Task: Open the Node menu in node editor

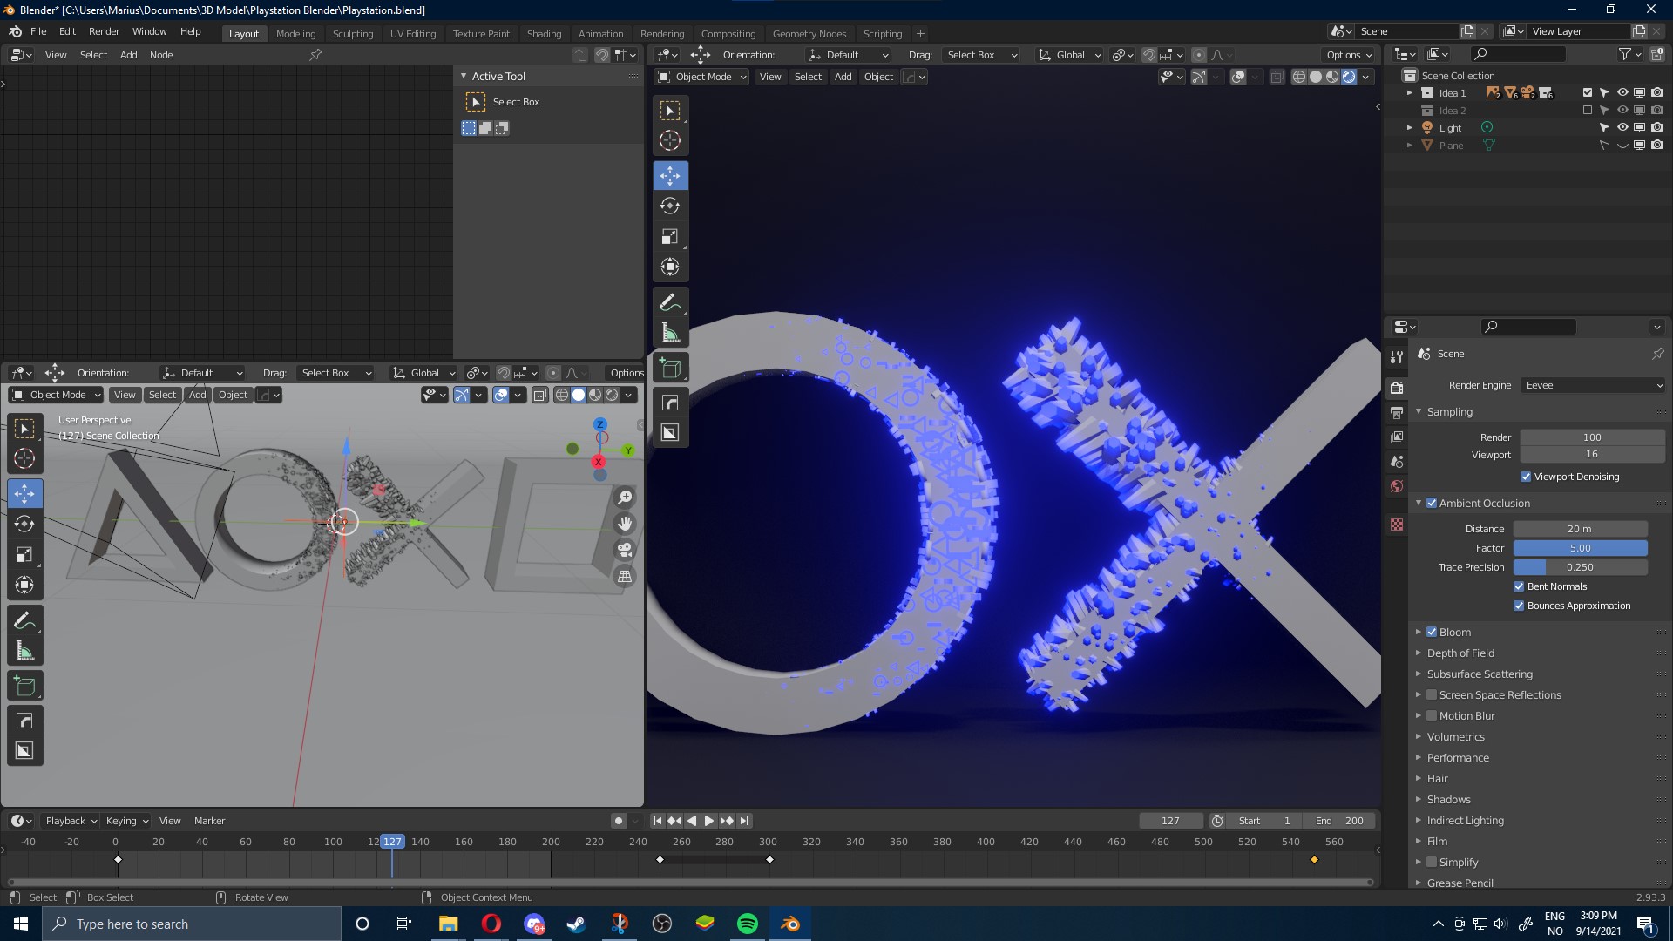Action: pos(161,55)
